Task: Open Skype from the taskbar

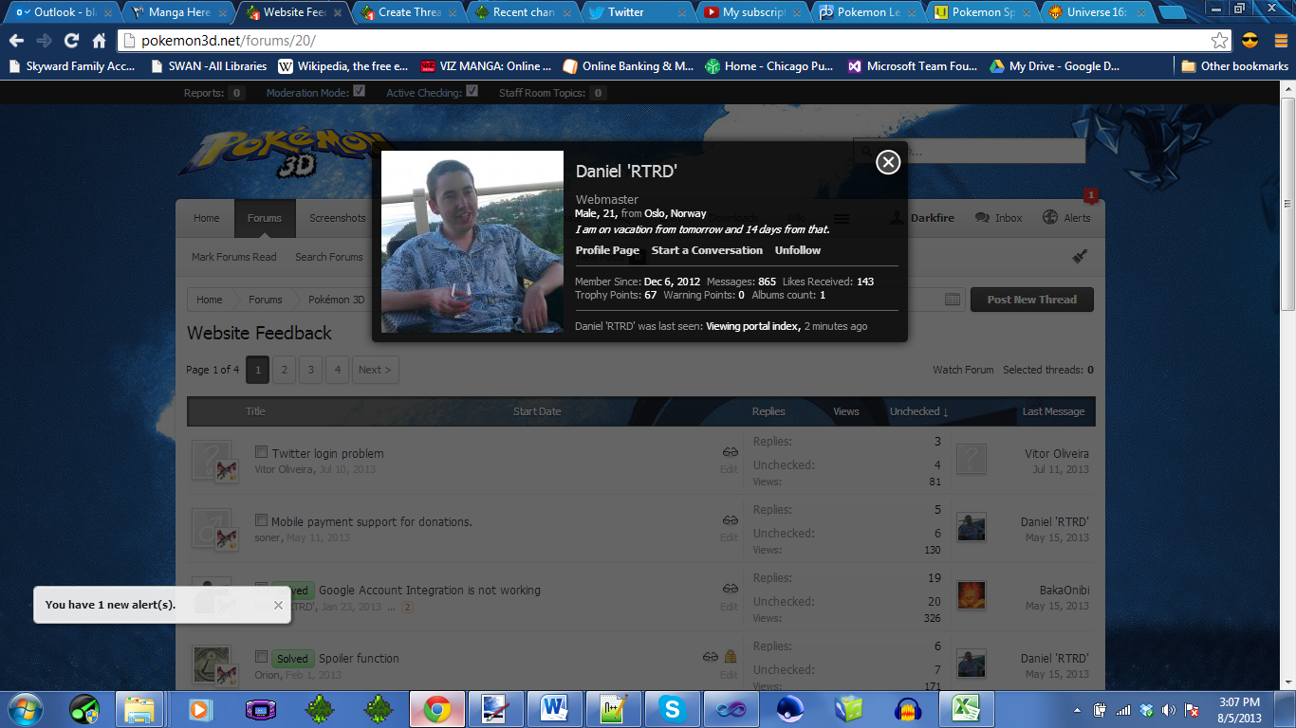Action: tap(673, 709)
